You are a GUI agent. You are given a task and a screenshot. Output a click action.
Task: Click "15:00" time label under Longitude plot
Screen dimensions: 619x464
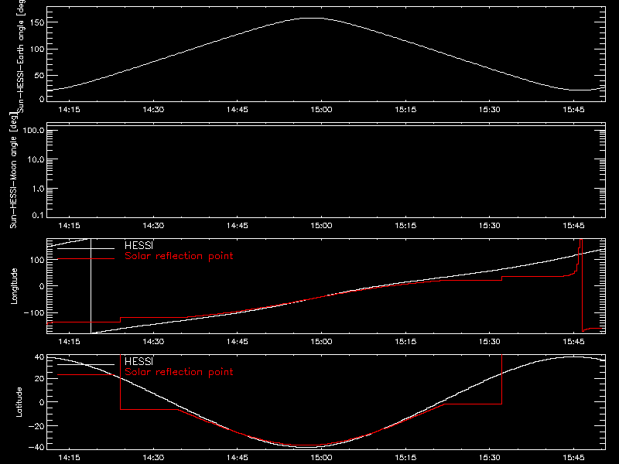(x=321, y=341)
